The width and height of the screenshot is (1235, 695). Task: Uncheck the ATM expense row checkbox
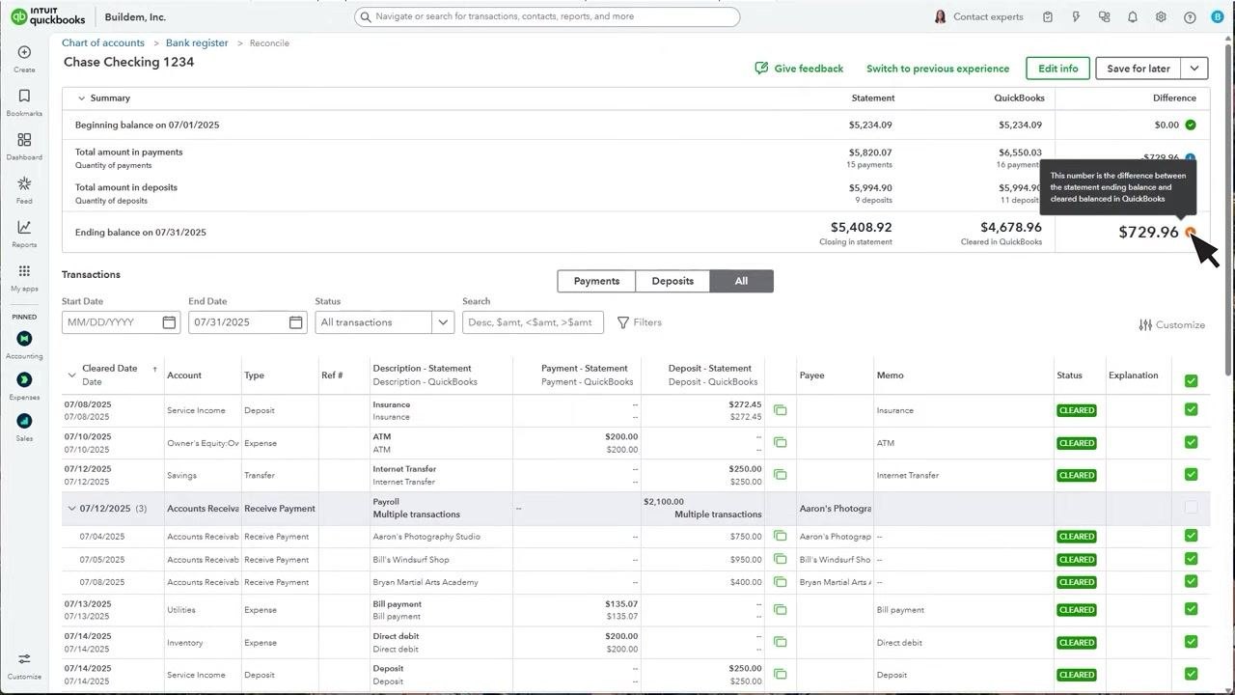pos(1191,442)
